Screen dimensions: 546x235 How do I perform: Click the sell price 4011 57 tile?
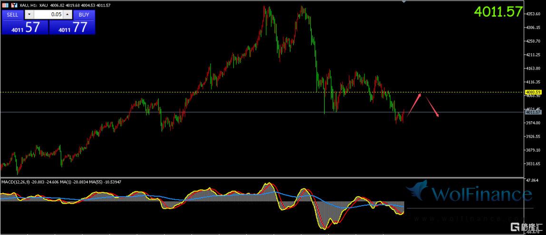click(x=25, y=27)
